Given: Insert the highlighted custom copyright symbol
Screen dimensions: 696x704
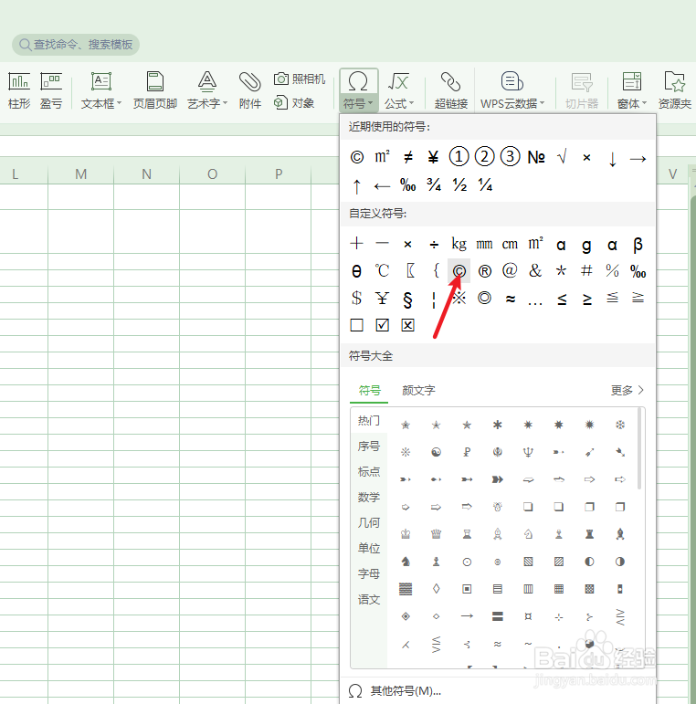Looking at the screenshot, I should pos(459,271).
